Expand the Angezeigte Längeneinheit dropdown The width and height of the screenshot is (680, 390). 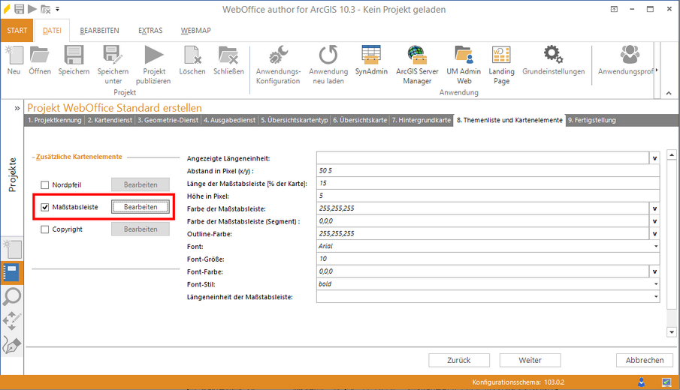tap(654, 158)
